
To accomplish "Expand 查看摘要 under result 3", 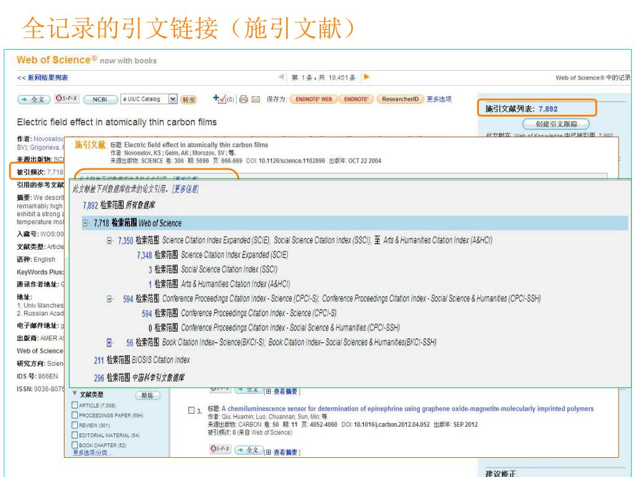I will pyautogui.click(x=283, y=452).
